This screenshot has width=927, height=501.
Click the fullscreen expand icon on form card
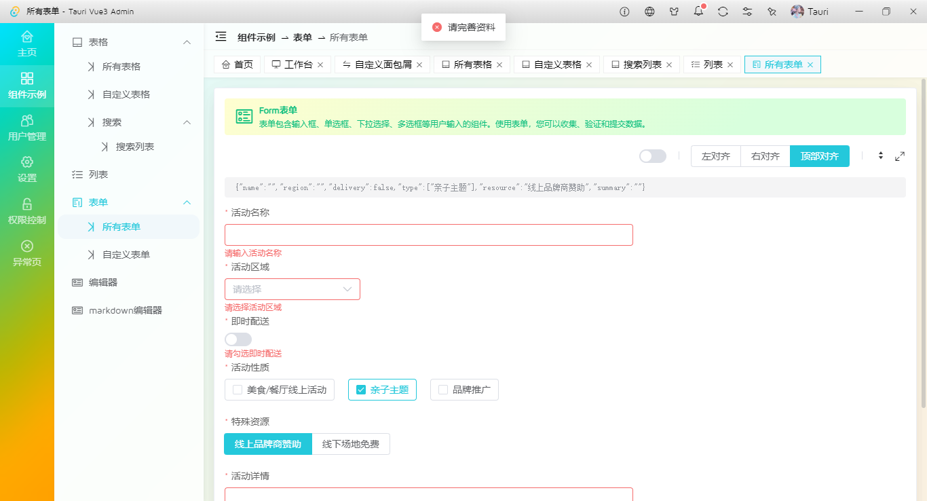[900, 156]
